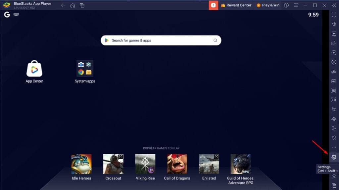Open the help question mark icon
The width and height of the screenshot is (339, 190).
[286, 5]
